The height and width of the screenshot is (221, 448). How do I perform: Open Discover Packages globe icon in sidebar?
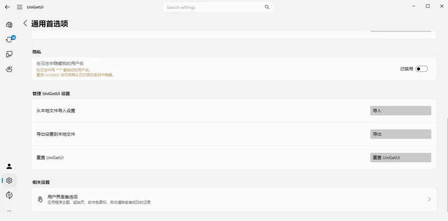click(9, 25)
